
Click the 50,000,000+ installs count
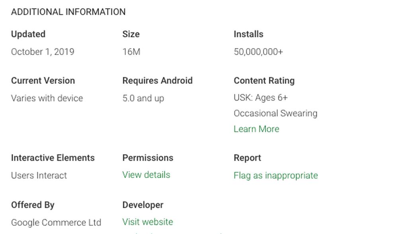pos(258,52)
